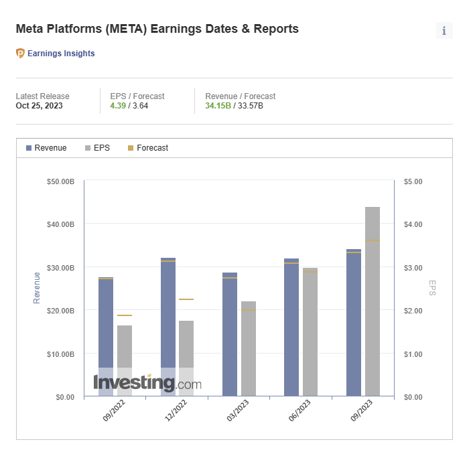
Task: Click the vertical Revenue axis title
Action: click(x=36, y=288)
